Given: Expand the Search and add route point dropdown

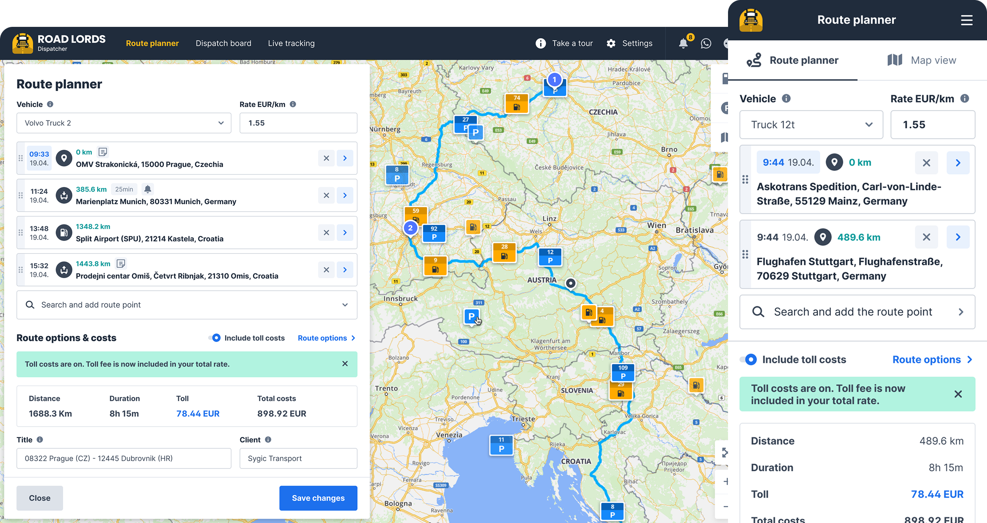Looking at the screenshot, I should [x=345, y=305].
